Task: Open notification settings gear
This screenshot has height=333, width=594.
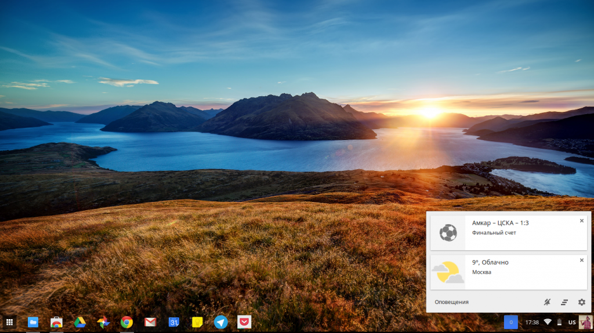Action: point(581,302)
